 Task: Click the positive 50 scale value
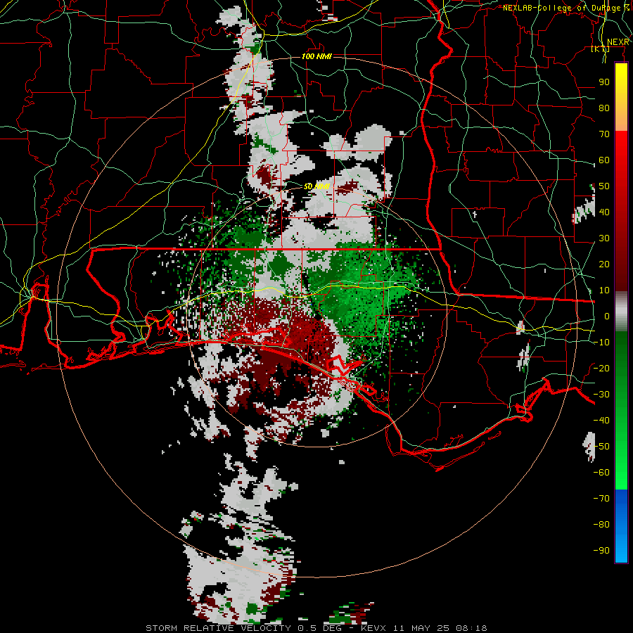coord(604,186)
